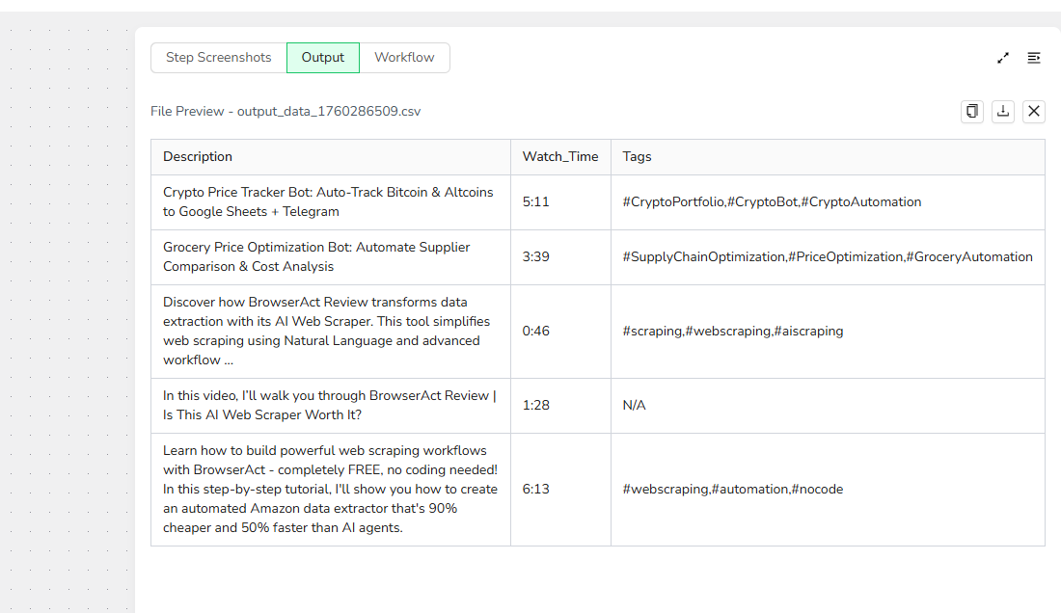The height and width of the screenshot is (613, 1061).
Task: Click the output_data_1760286509.csv file preview label
Action: pyautogui.click(x=286, y=112)
